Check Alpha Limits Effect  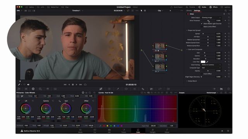pos(201,27)
